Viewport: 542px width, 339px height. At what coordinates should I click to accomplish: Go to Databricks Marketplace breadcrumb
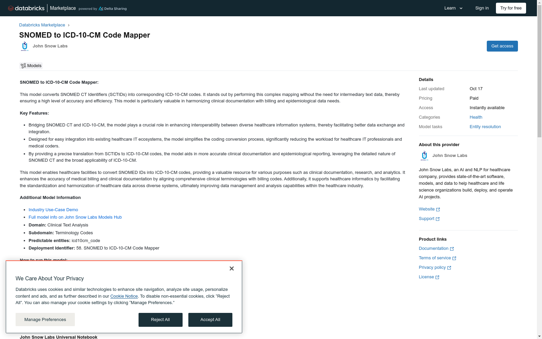(42, 25)
